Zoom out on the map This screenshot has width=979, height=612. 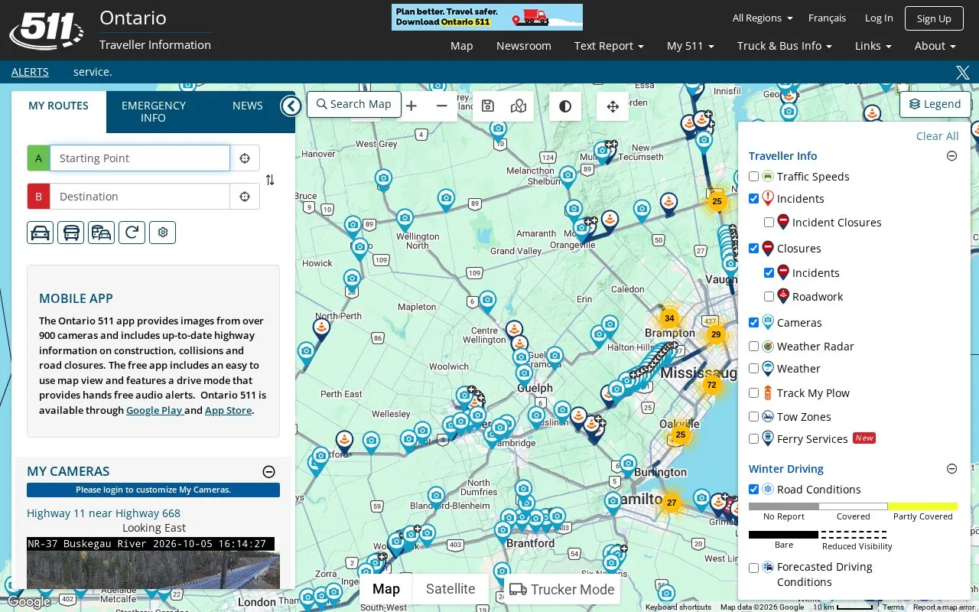click(x=442, y=106)
